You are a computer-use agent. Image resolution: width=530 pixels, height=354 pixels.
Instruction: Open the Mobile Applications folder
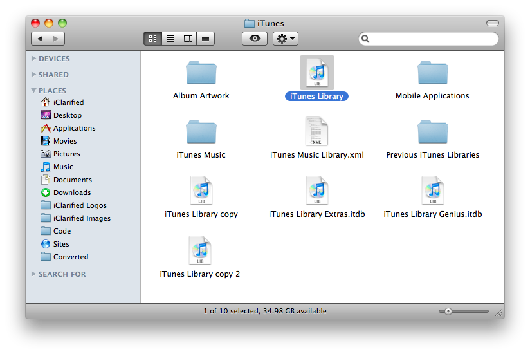(432, 73)
